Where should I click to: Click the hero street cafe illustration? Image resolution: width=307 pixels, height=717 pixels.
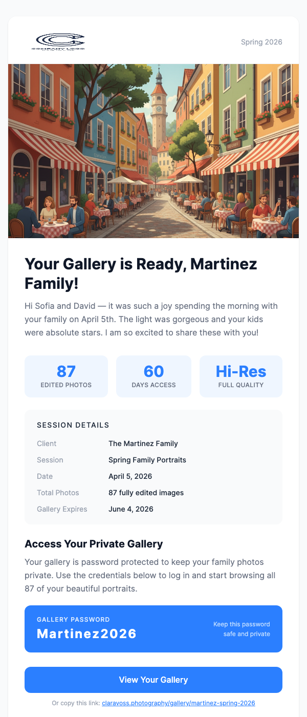tap(153, 151)
